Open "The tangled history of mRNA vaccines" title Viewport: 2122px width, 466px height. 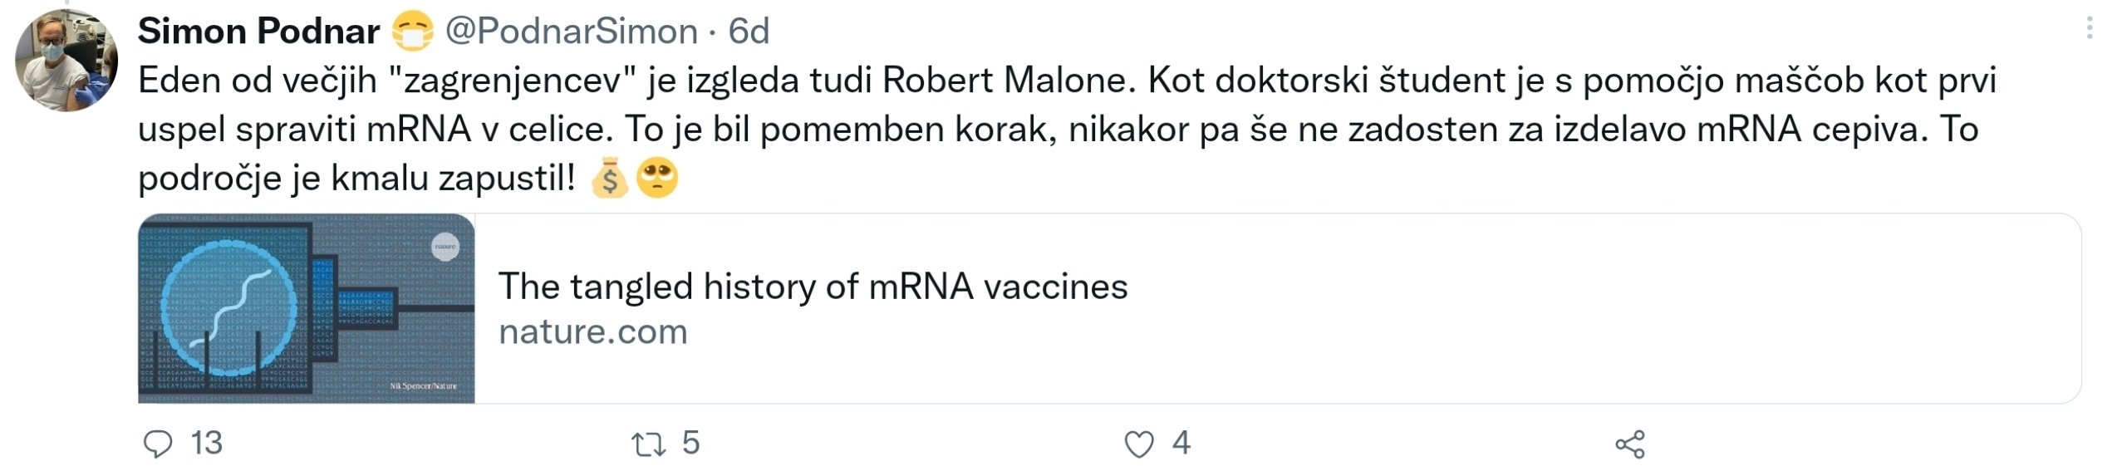813,287
